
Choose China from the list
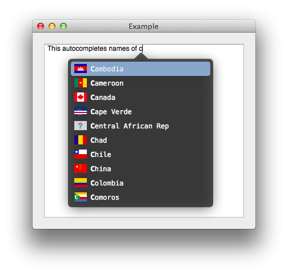[141, 169]
